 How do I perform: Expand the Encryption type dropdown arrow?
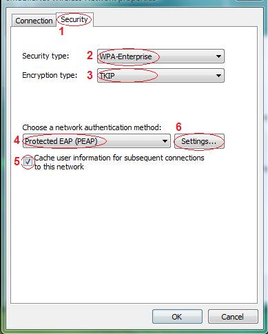tap(218, 75)
